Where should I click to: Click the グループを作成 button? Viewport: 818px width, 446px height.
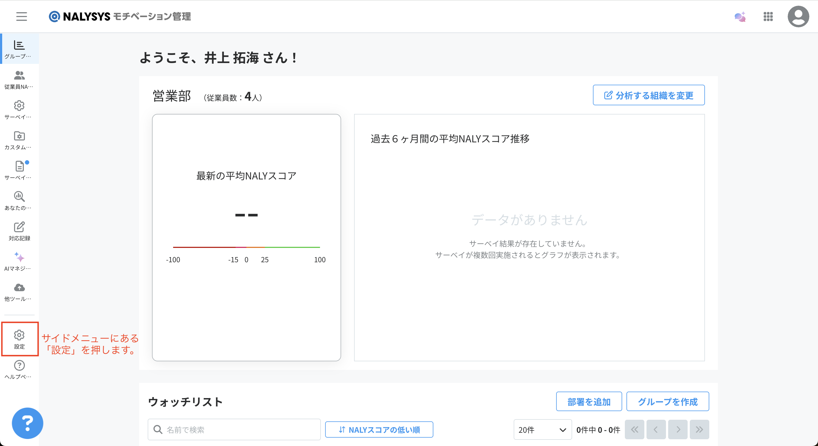pyautogui.click(x=667, y=402)
